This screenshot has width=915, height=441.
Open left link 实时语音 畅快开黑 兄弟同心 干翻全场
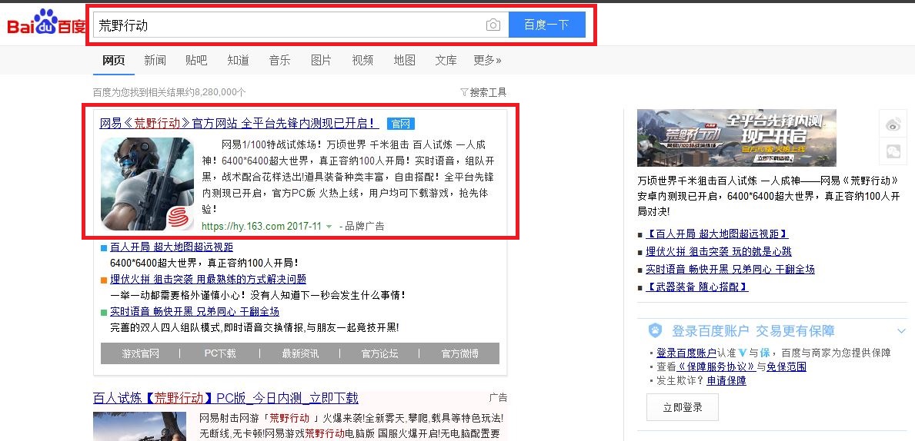195,312
